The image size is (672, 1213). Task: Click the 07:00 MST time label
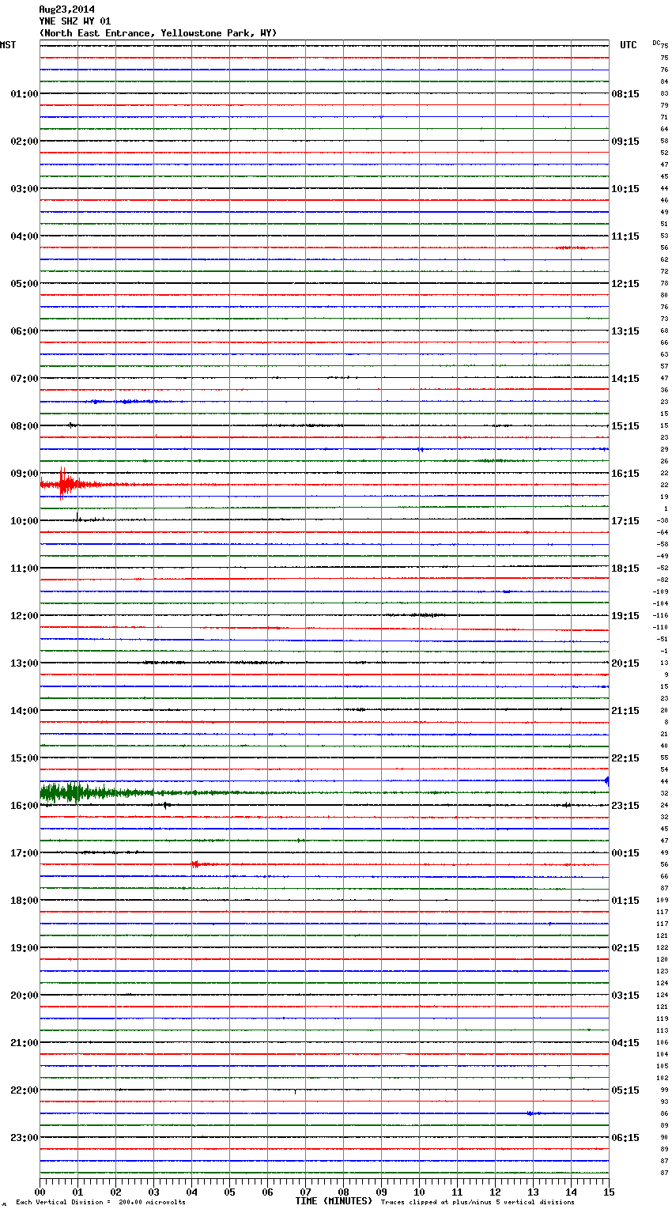pyautogui.click(x=24, y=379)
